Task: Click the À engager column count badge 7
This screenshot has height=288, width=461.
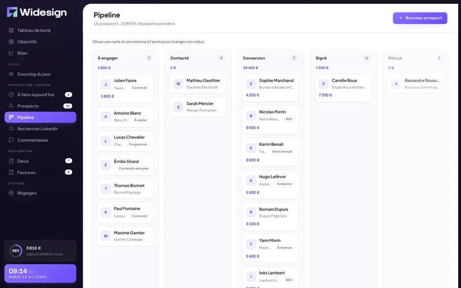Action: [x=149, y=58]
